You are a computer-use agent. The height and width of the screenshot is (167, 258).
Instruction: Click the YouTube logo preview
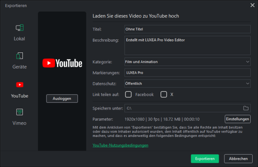[x=62, y=63]
